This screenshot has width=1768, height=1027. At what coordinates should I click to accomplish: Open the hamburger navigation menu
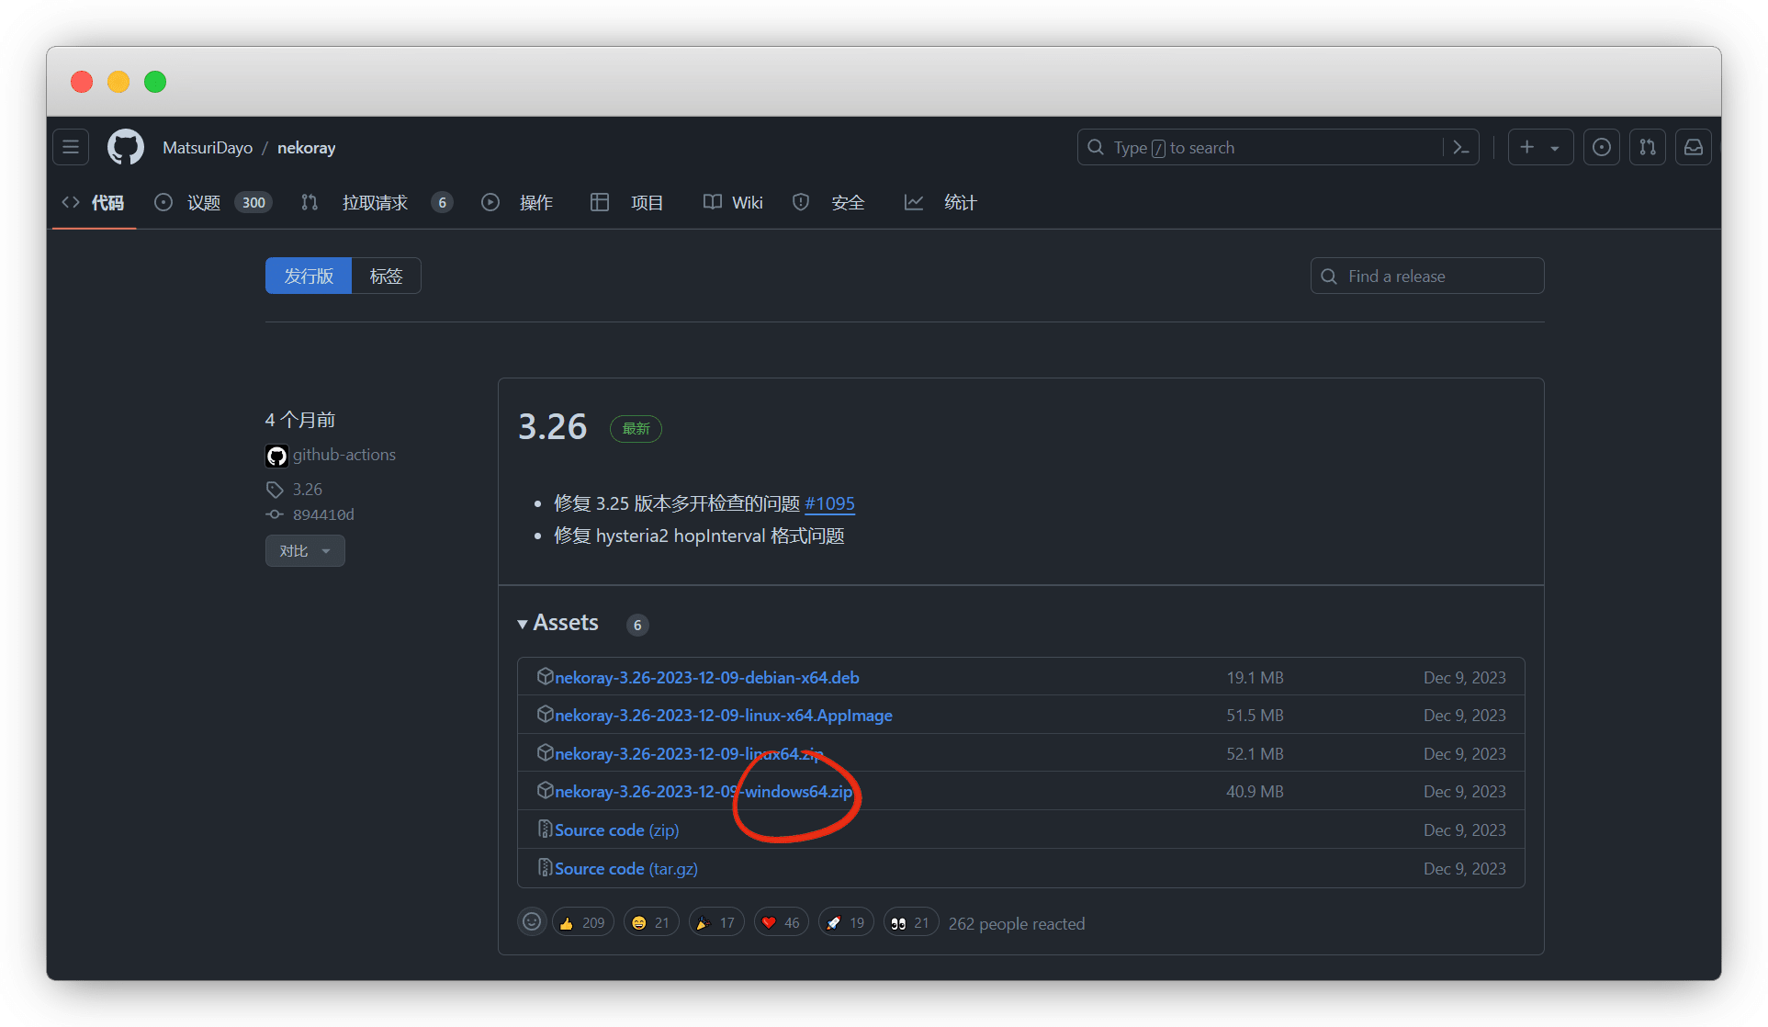point(71,147)
